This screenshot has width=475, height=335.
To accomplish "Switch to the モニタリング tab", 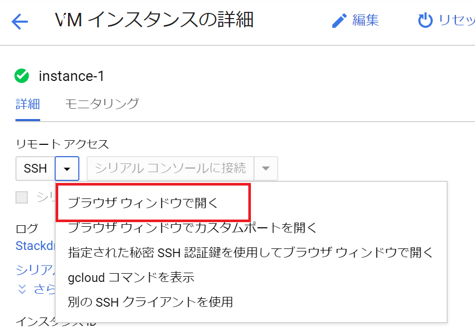I will tap(102, 104).
